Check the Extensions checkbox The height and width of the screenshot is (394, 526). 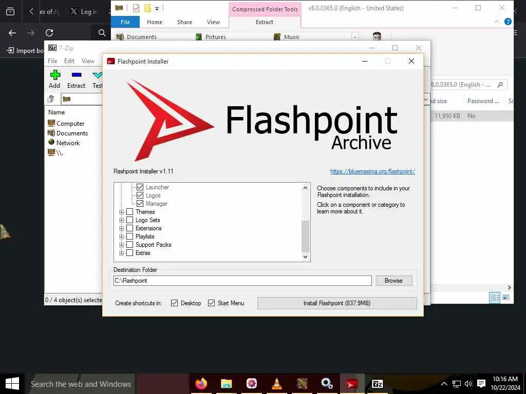pyautogui.click(x=129, y=228)
